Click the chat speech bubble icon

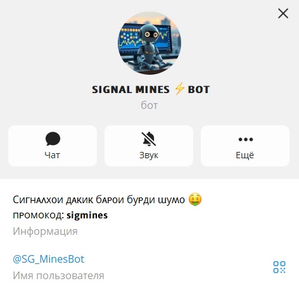tap(53, 139)
